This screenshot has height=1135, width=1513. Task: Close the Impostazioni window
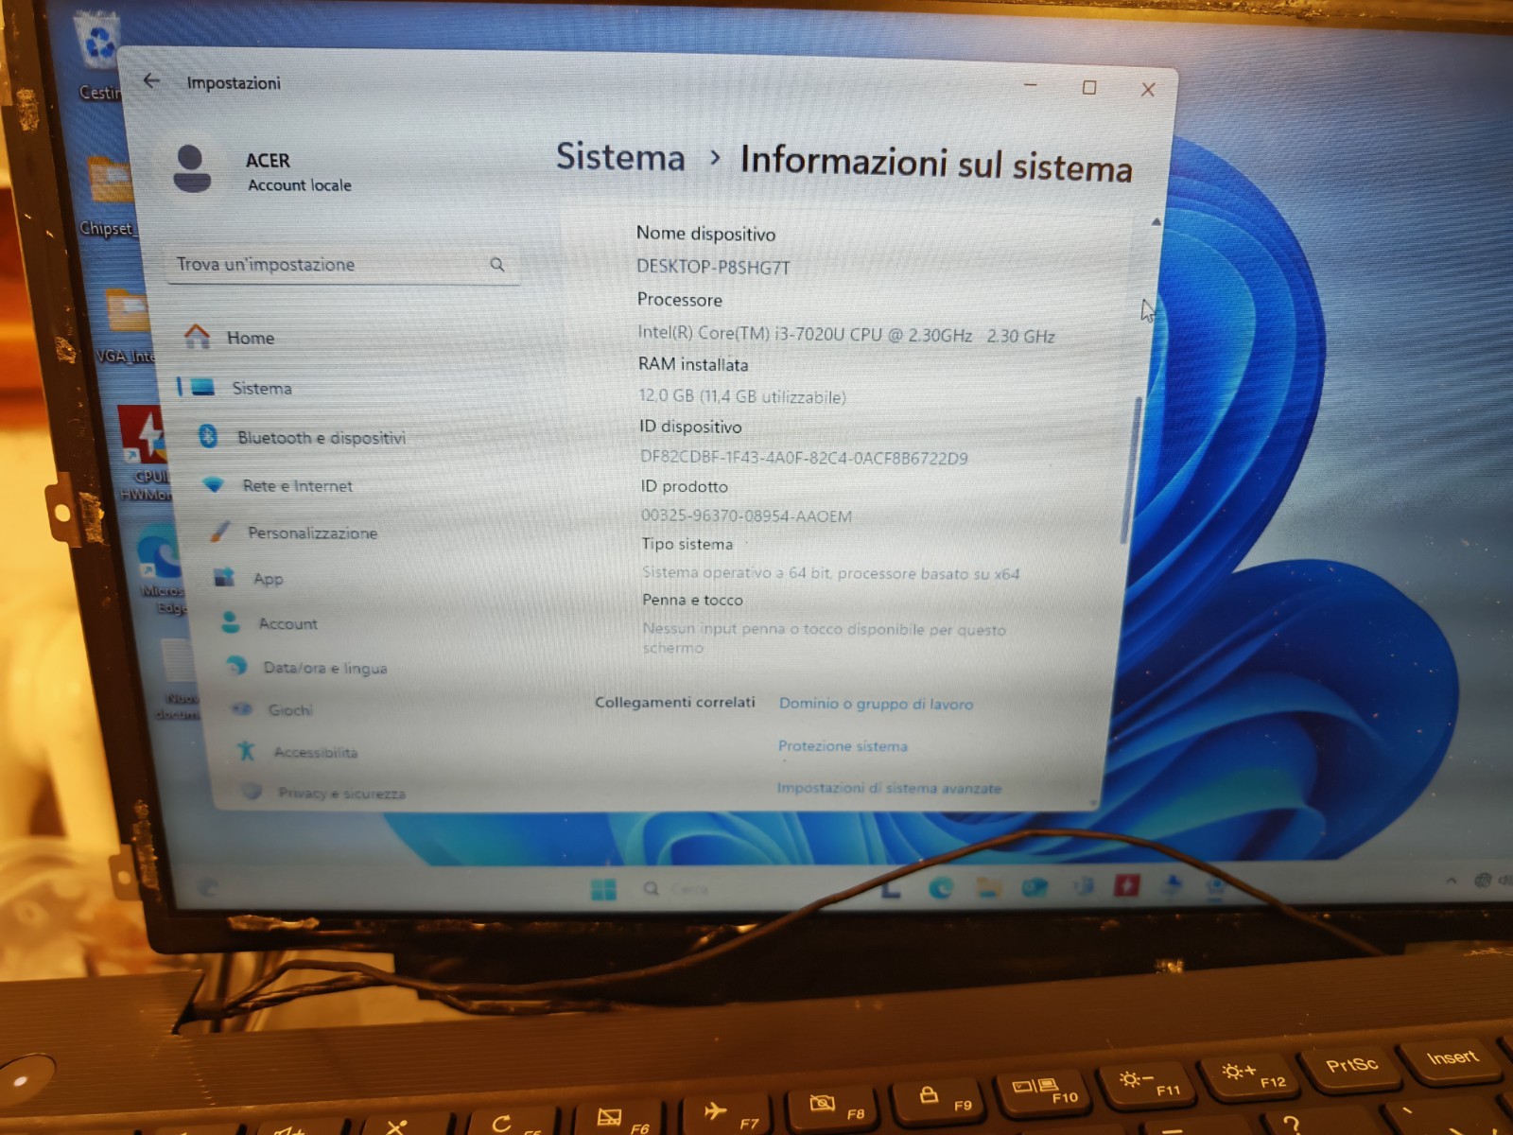[1148, 90]
